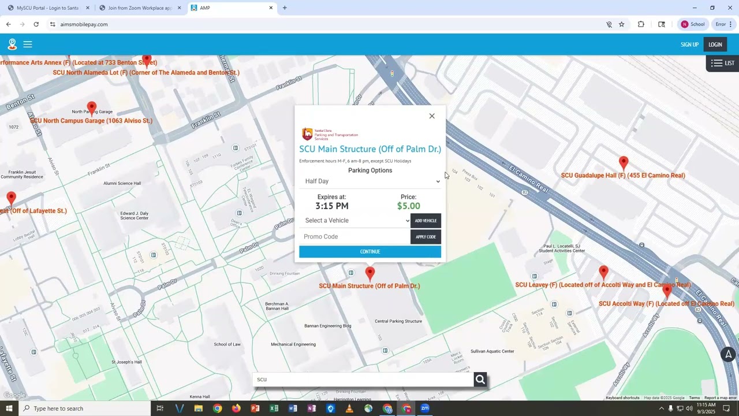This screenshot has width=739, height=416.
Task: Click the site info icon in the address bar
Action: point(53,24)
